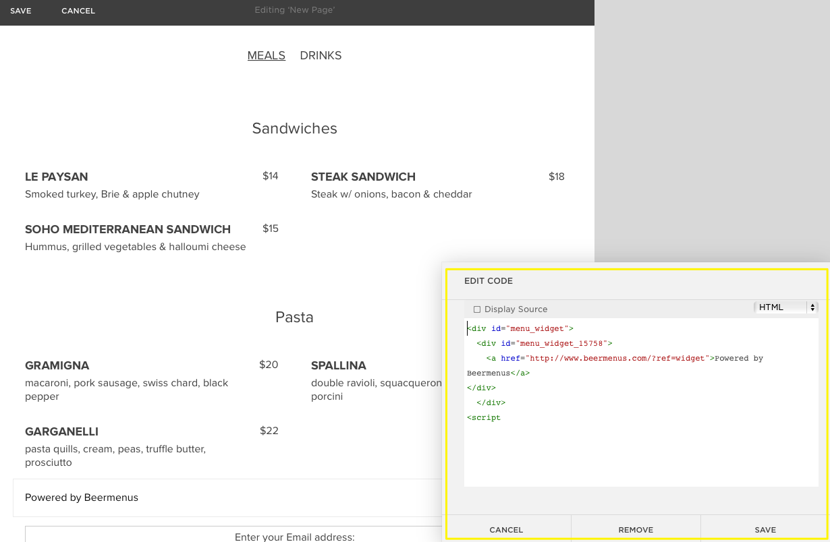The height and width of the screenshot is (542, 830).
Task: Select the GARGANELLI pasta item
Action: pyautogui.click(x=61, y=431)
